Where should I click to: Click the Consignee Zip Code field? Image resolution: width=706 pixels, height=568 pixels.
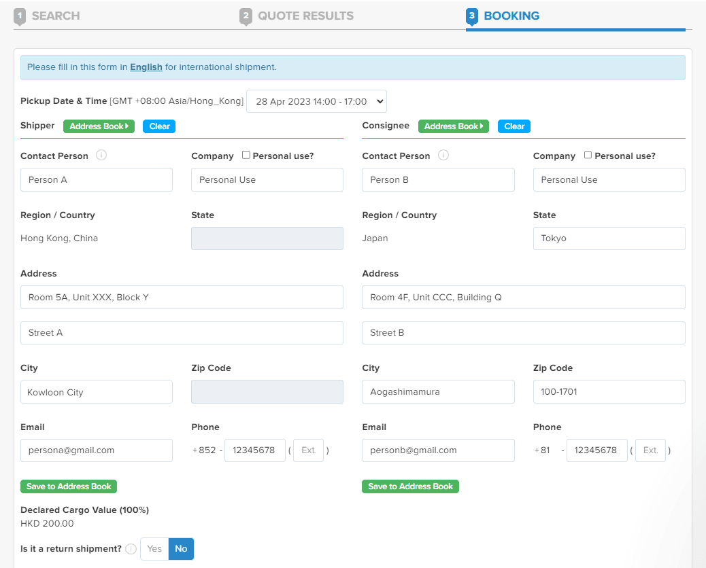coord(609,392)
